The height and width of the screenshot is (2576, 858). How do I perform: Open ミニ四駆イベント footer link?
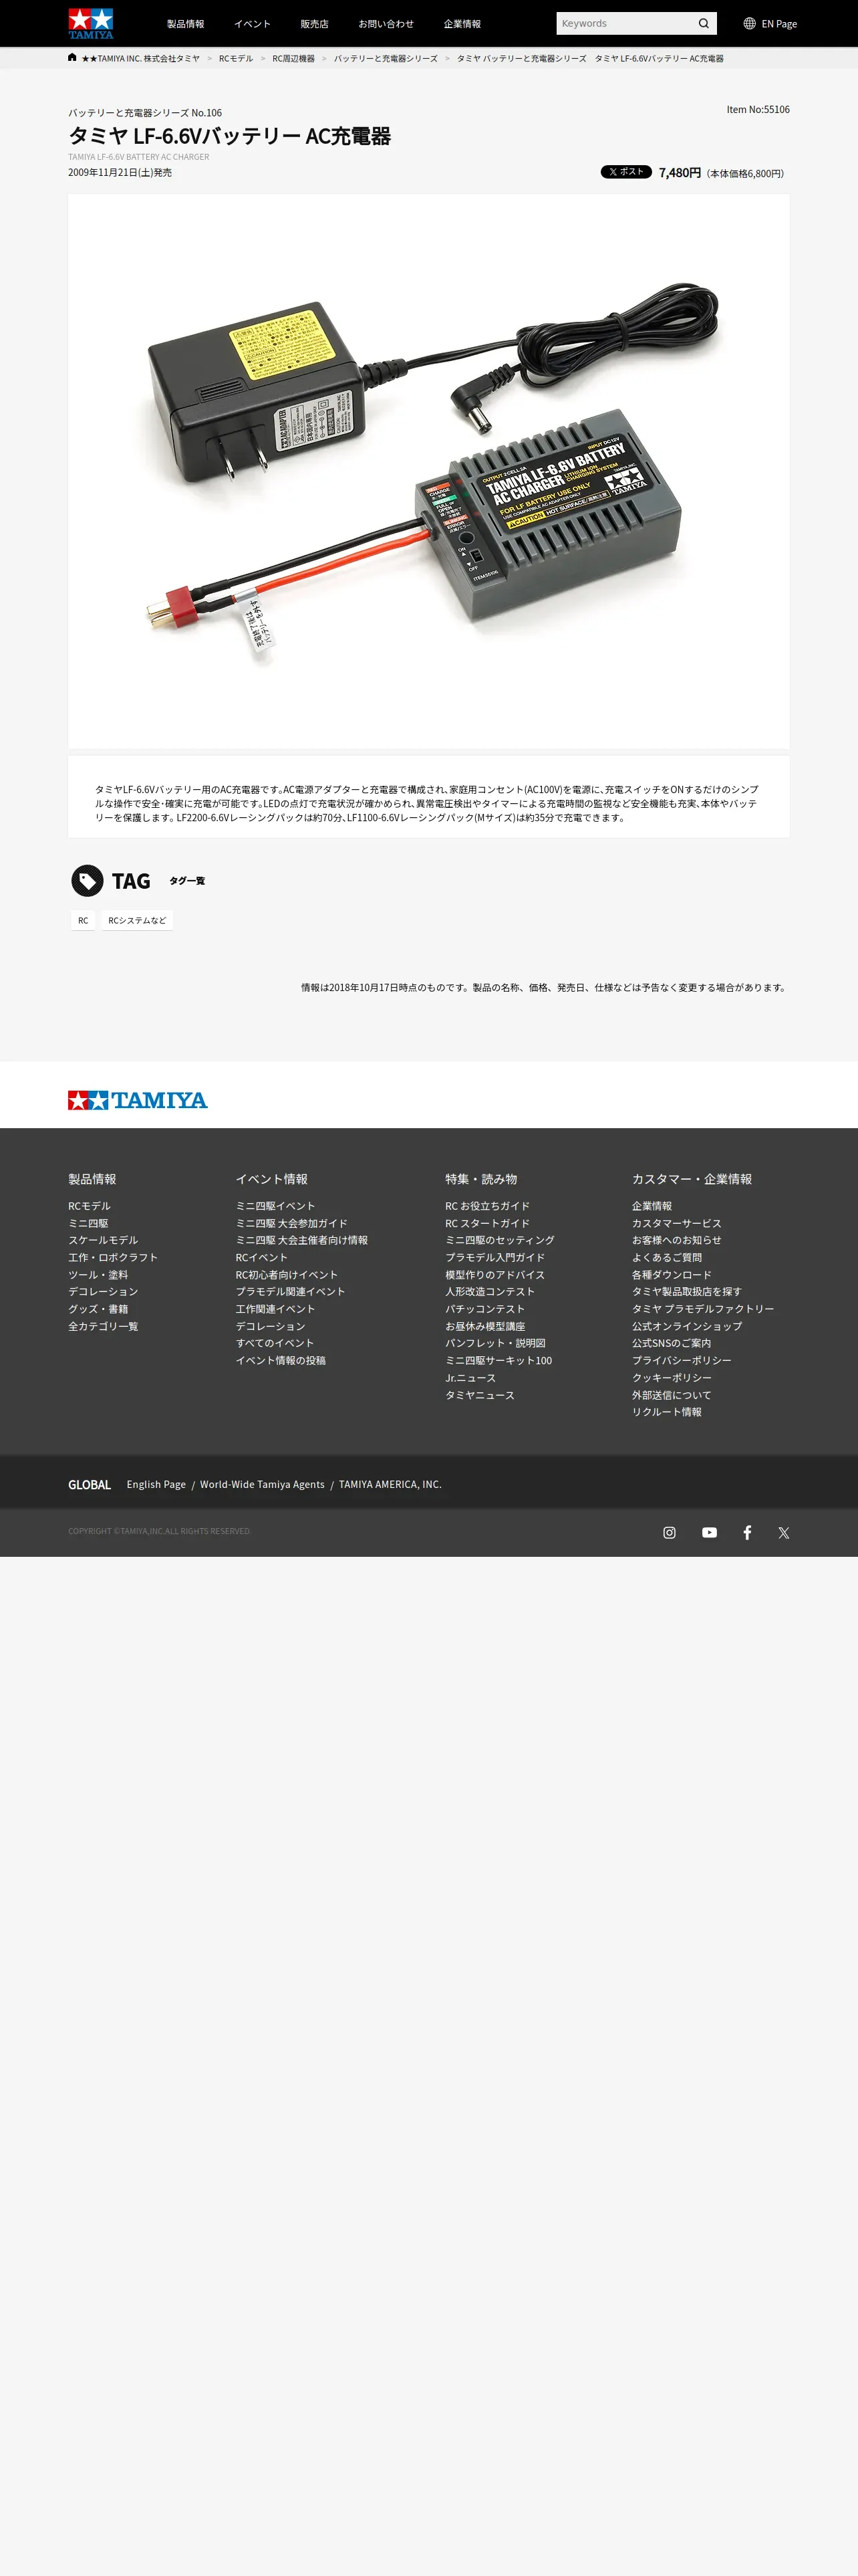[x=276, y=1206]
